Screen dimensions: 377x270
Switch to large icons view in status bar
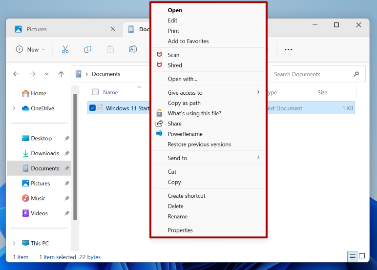(362, 256)
